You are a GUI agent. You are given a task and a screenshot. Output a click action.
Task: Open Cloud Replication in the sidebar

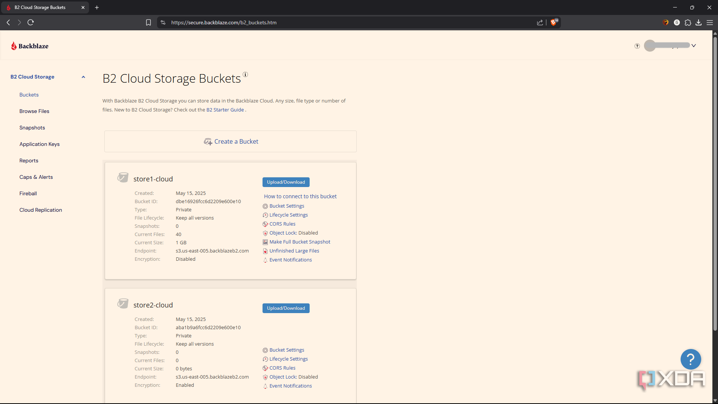(41, 210)
